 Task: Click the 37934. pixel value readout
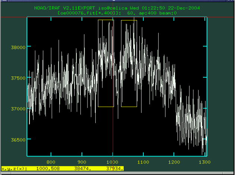click(x=115, y=169)
